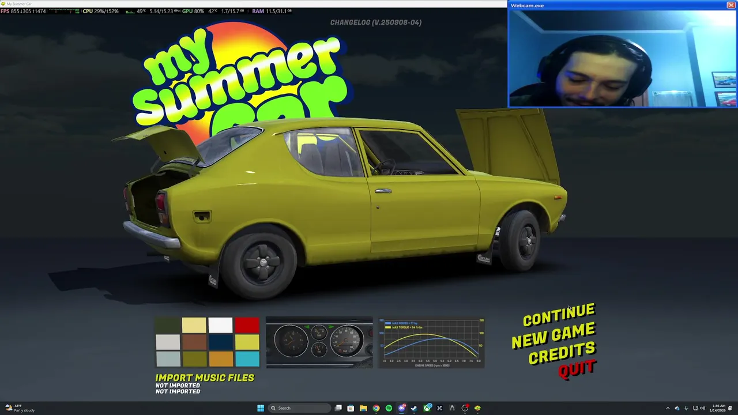This screenshot has width=738, height=415.
Task: Show hidden system tray icons
Action: 668,408
